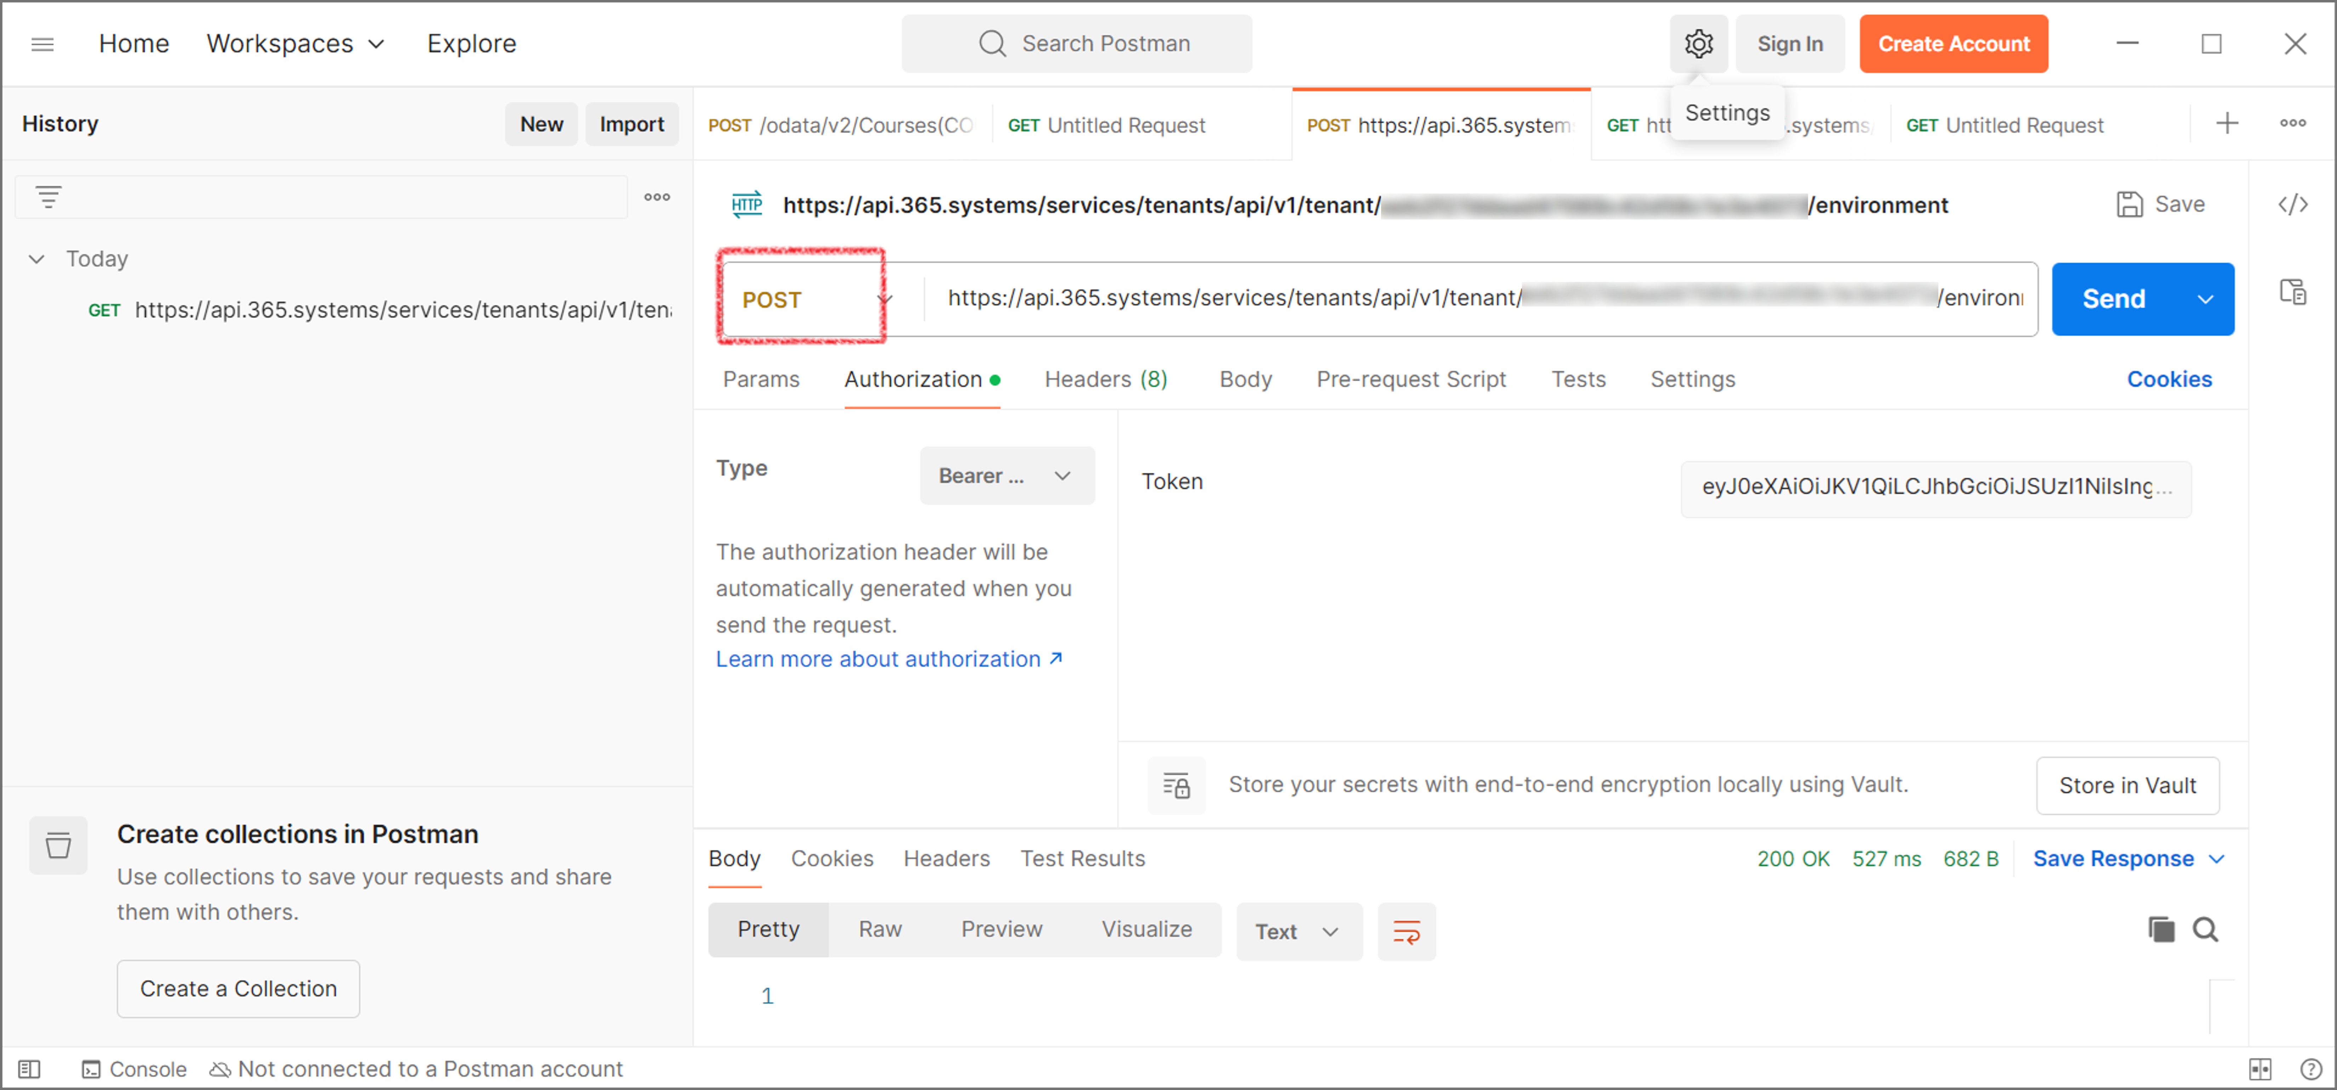This screenshot has height=1090, width=2337.
Task: Add a new request tab with plus
Action: [2227, 123]
